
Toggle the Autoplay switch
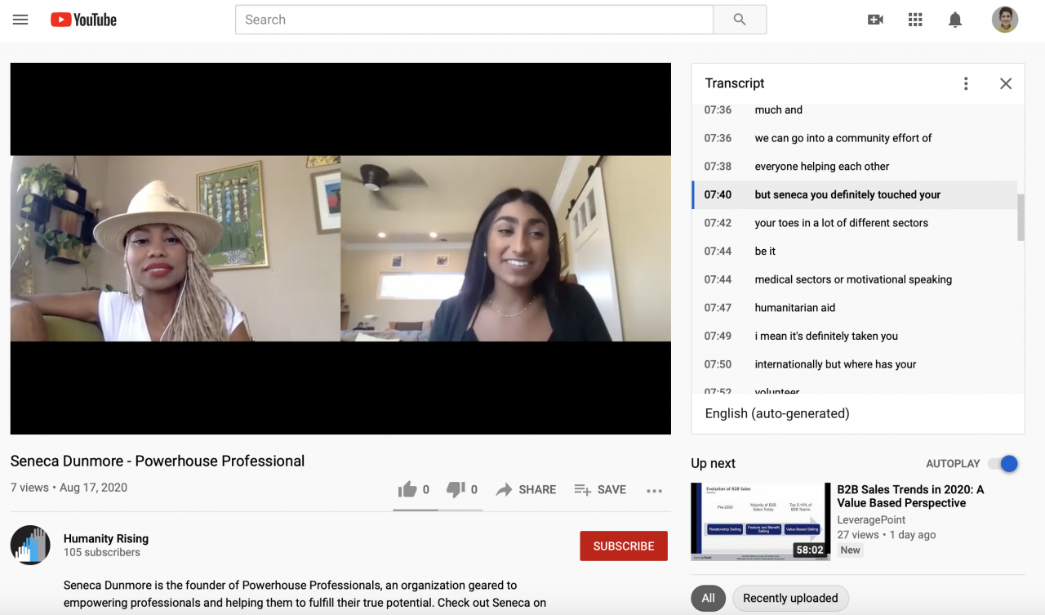pos(1003,463)
